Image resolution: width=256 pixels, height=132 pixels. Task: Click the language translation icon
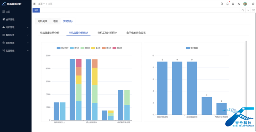click(239, 4)
